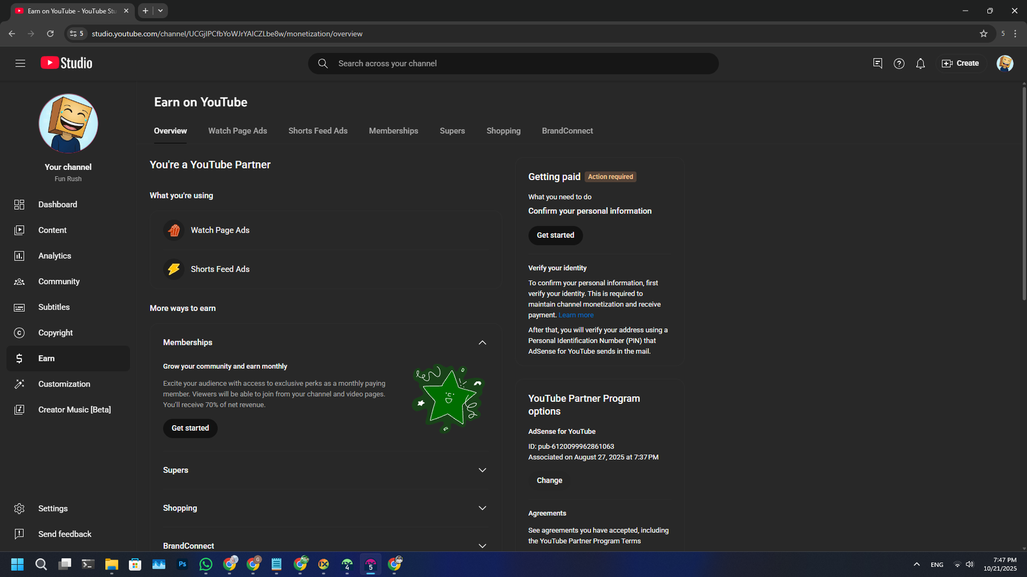
Task: Click the Change AdSense button
Action: click(x=549, y=480)
